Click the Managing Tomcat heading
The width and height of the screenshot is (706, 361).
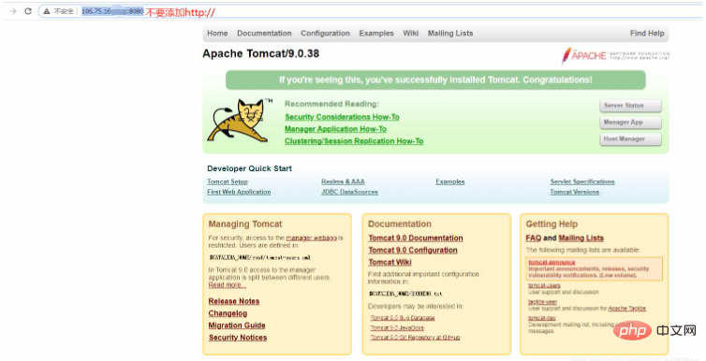(245, 224)
